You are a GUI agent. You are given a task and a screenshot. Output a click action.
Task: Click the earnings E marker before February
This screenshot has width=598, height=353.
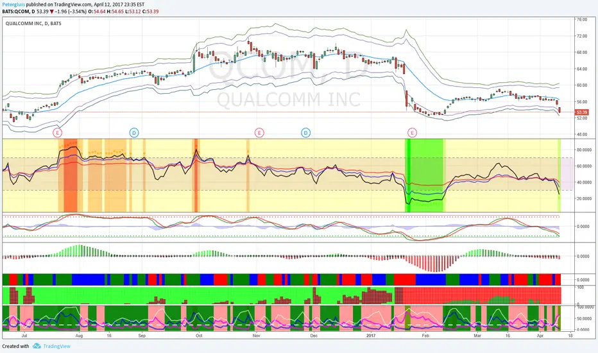pos(413,133)
